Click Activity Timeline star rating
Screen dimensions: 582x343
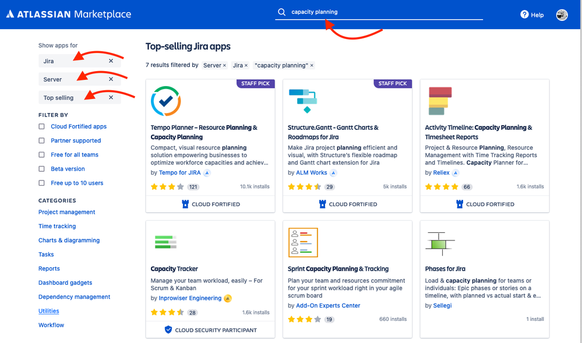[442, 187]
